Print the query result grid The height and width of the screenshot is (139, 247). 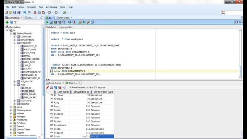click(51, 87)
